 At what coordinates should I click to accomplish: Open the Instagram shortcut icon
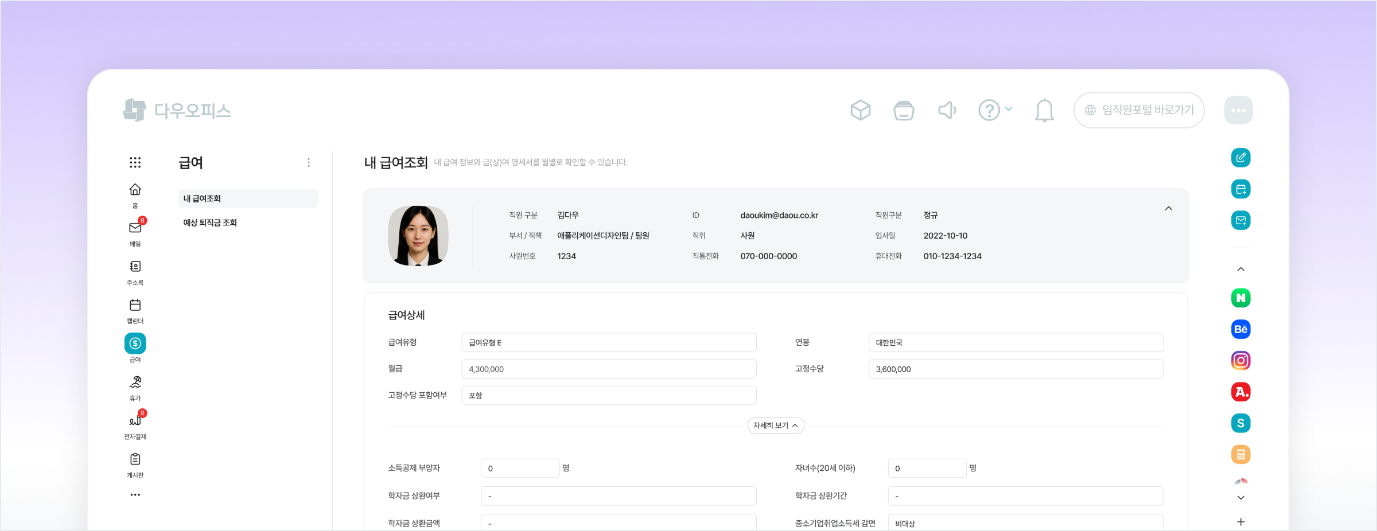[1240, 361]
